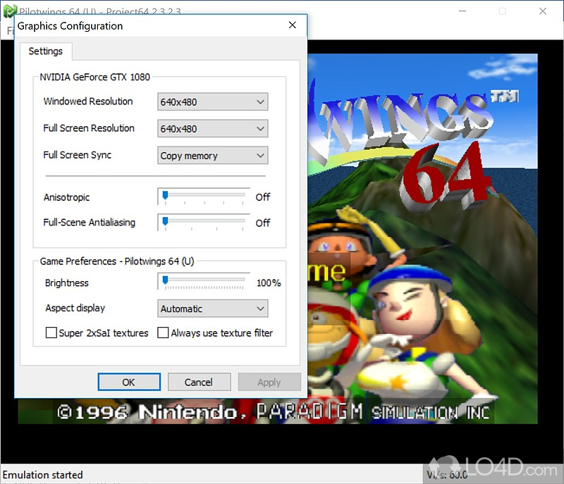Image resolution: width=564 pixels, height=484 pixels.
Task: Click Cancel to discard changes
Action: pos(198,382)
